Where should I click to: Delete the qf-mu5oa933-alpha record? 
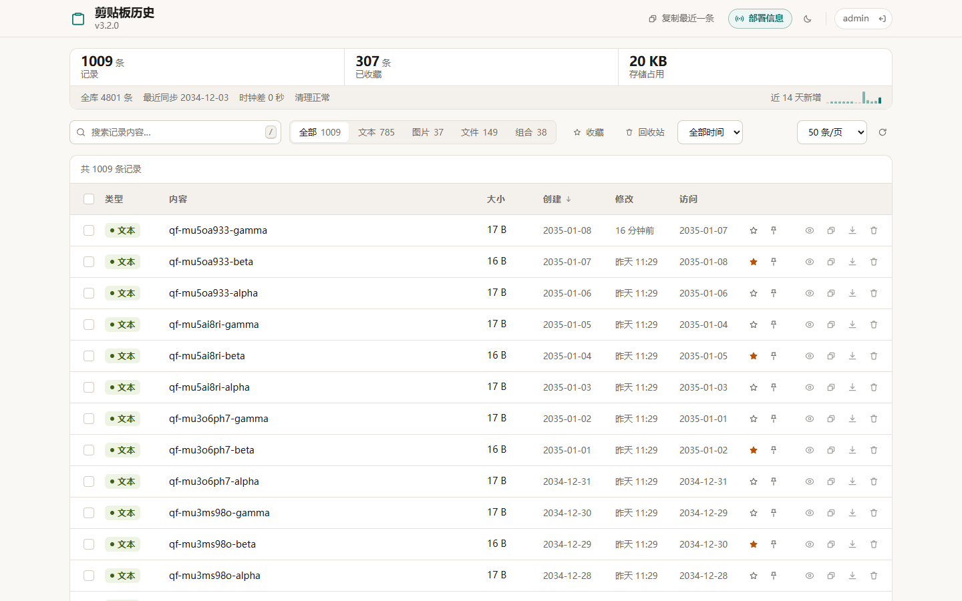pos(874,293)
